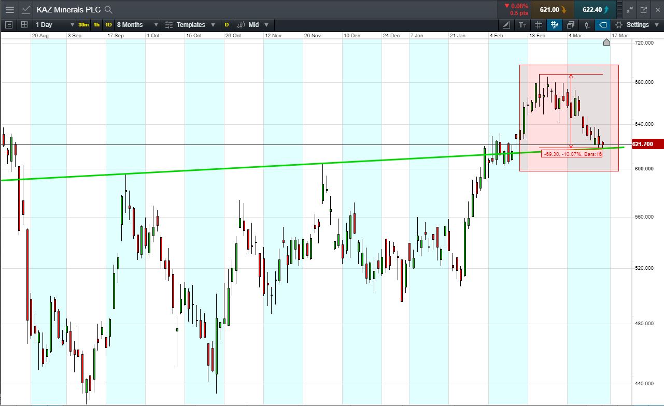Shrink the chart with the collapse arrows icon

pos(630,9)
